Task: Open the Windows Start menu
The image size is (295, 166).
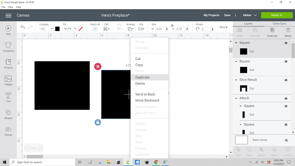Action: pos(5,162)
